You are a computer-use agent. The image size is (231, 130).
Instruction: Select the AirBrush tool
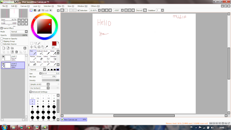[40, 52]
